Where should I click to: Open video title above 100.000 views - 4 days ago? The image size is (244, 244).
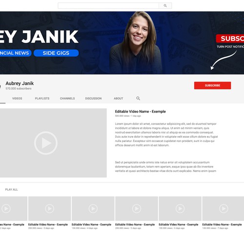tap(91, 224)
